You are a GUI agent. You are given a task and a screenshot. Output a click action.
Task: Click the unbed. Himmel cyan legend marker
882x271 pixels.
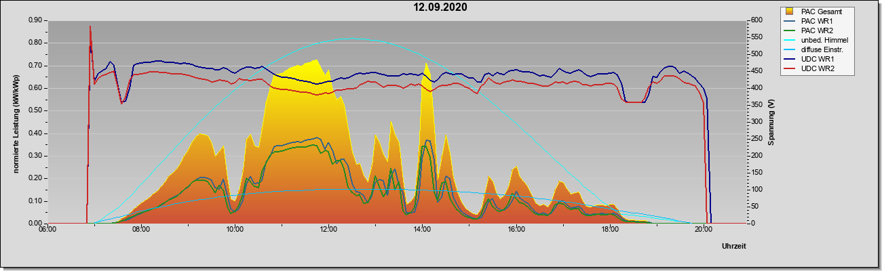click(790, 41)
